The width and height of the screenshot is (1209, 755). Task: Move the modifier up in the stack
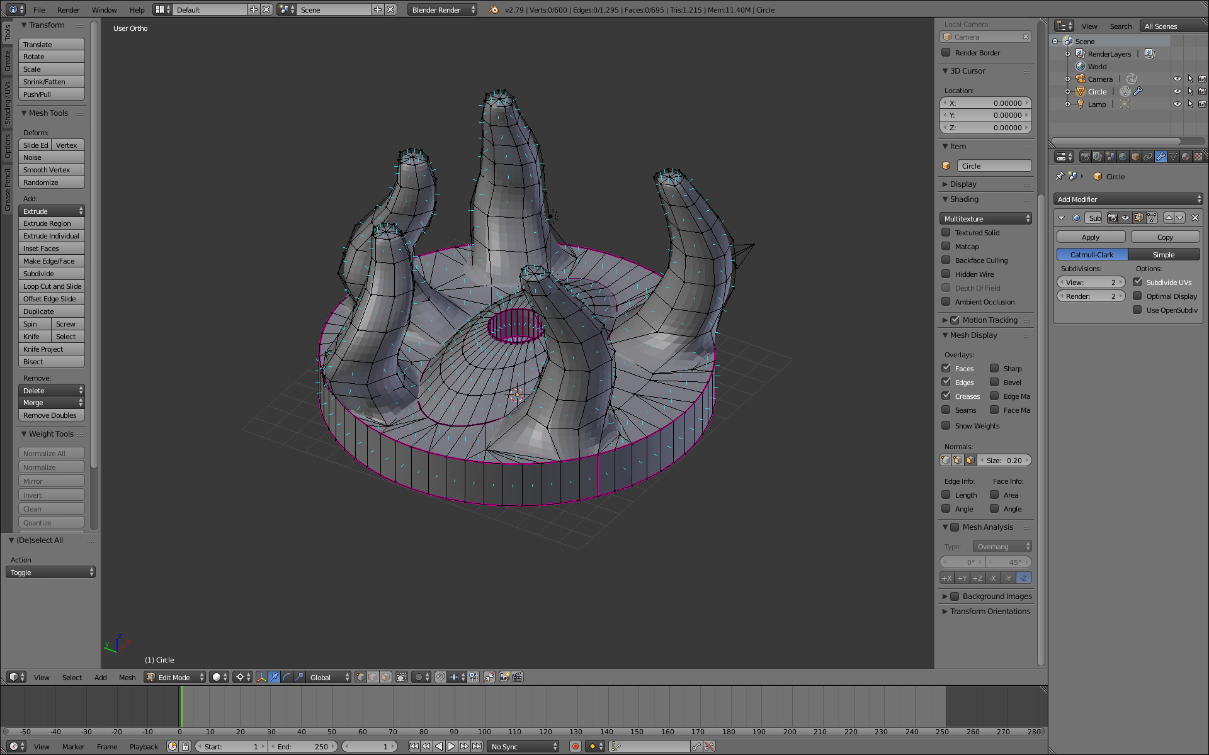(1169, 218)
